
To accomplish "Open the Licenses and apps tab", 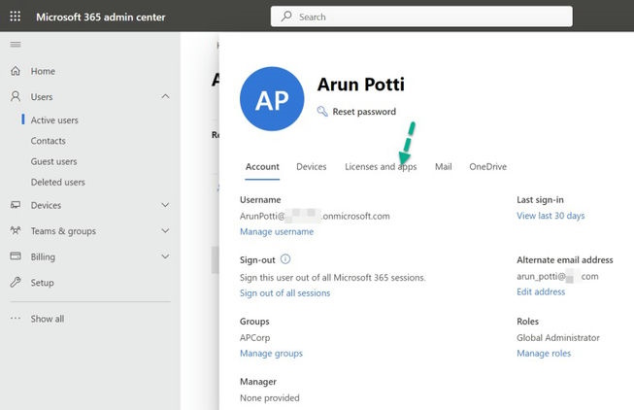I will [x=381, y=167].
